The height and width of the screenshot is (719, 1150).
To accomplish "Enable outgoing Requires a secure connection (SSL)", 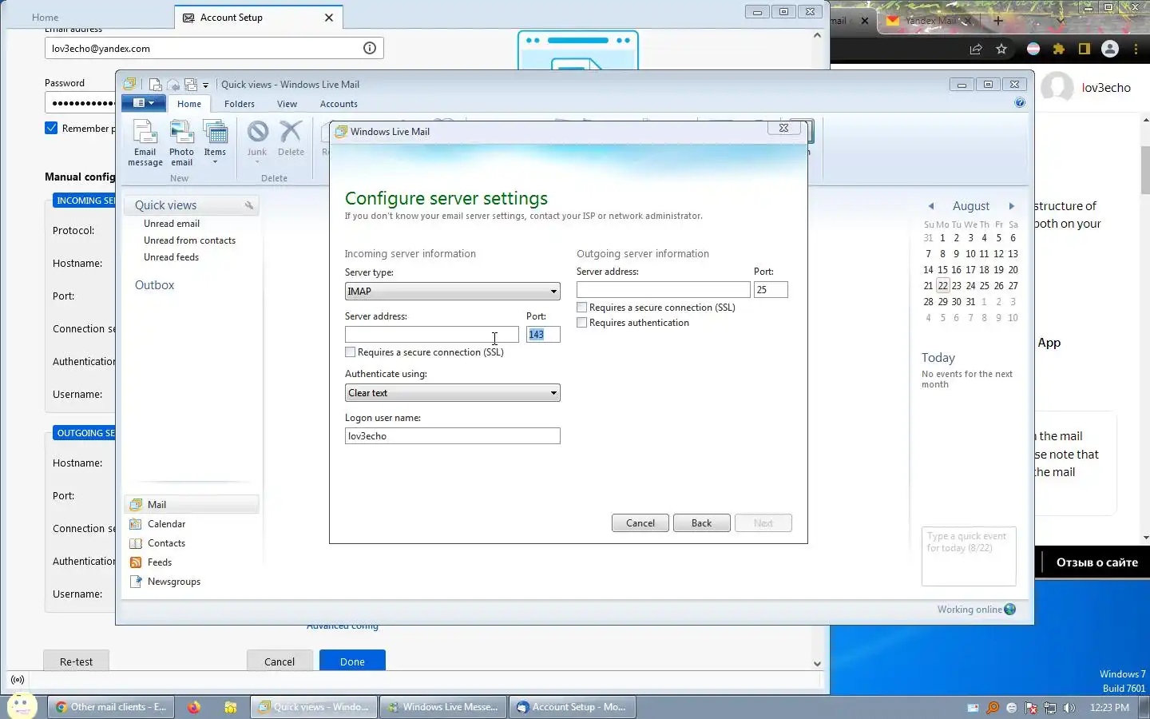I will coord(581,308).
